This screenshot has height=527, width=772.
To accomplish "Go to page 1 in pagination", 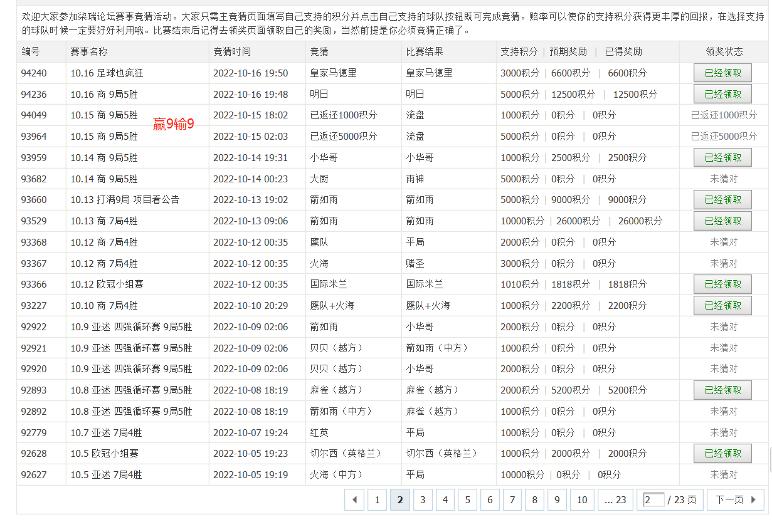I will [x=377, y=500].
